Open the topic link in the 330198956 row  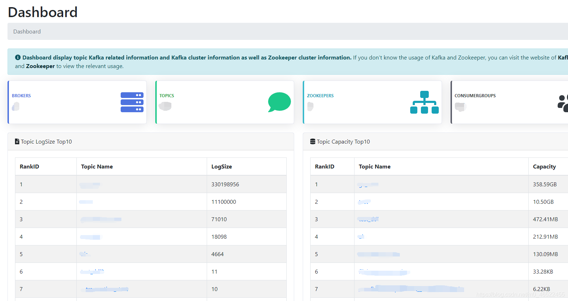[x=90, y=185]
